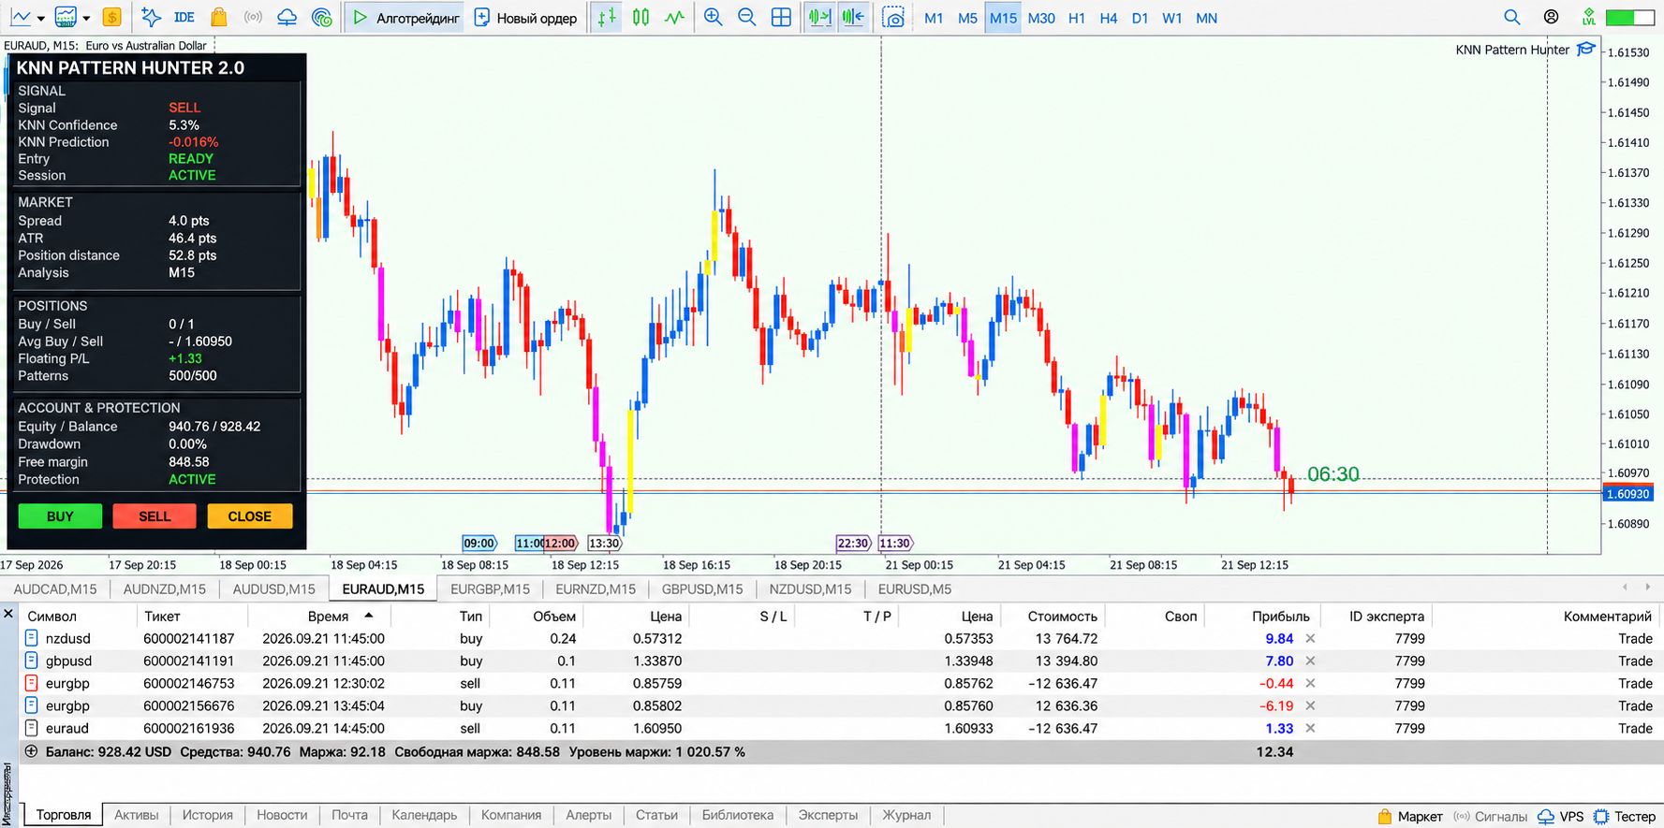Open the История tab
The image size is (1664, 828).
207,815
